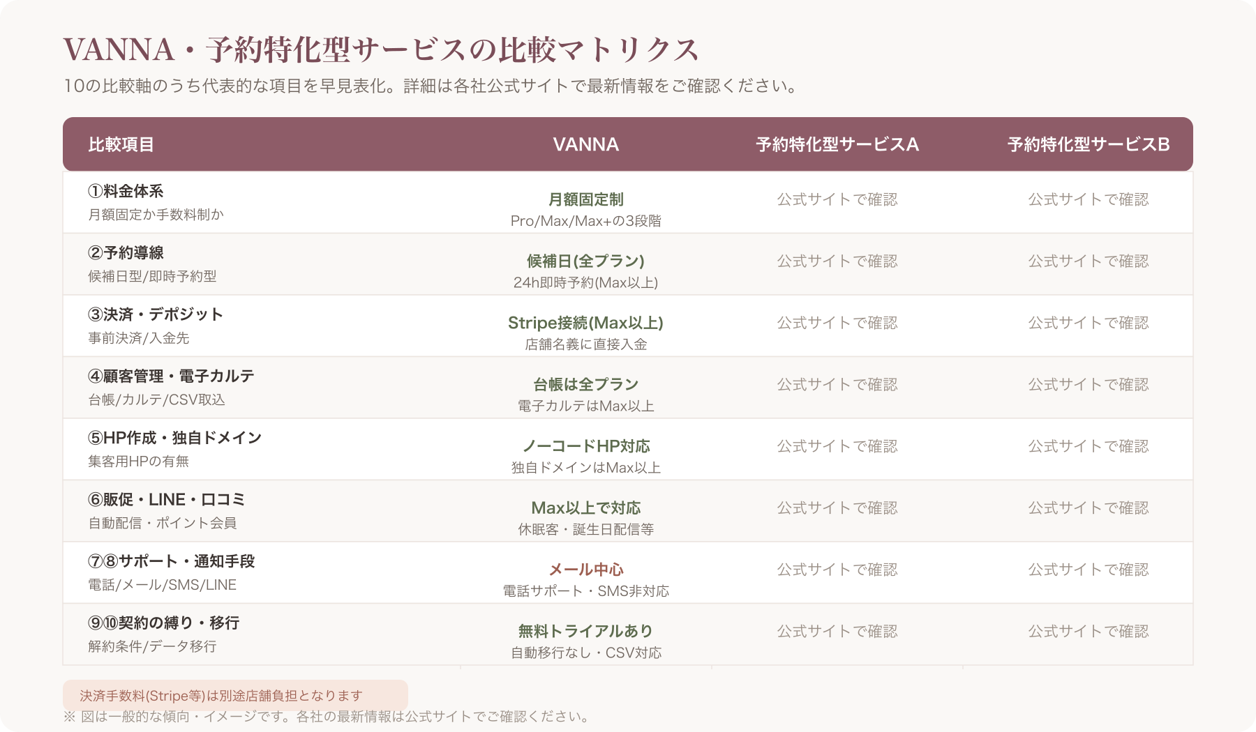
Task: Click the '⑦⑧サポート・通知手段' row label
Action: pyautogui.click(x=172, y=561)
